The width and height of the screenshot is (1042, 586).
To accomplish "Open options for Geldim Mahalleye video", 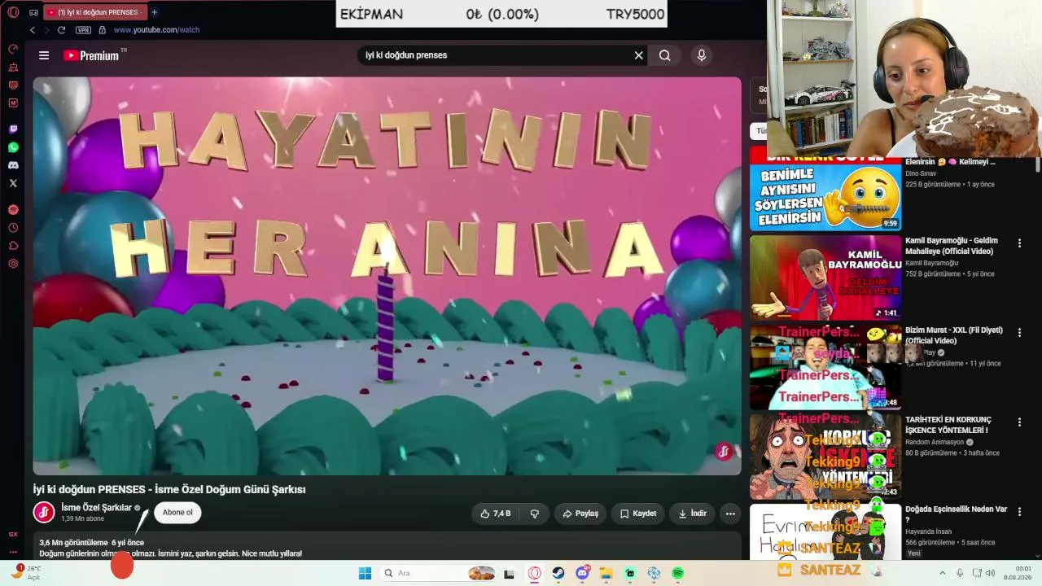I will click(x=1019, y=243).
